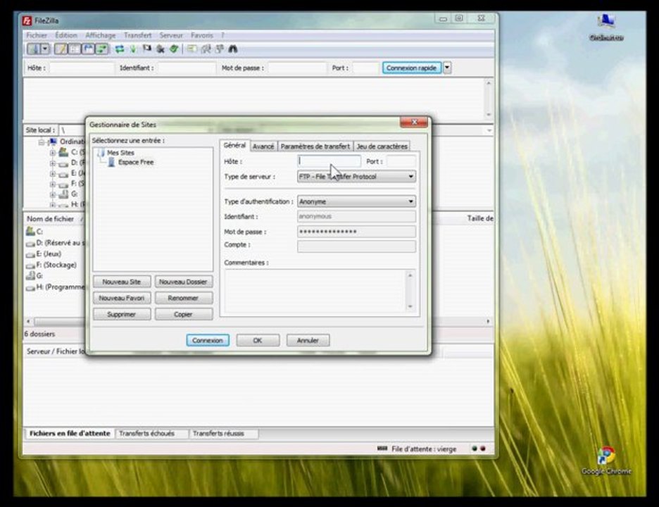The width and height of the screenshot is (659, 507).
Task: Click the disconnect from server icon
Action: [160, 49]
